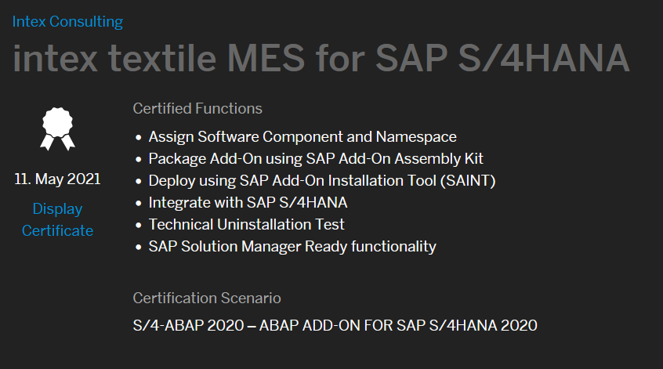Click SAP Solution Manager Ready functionality item
Screen dimensions: 663x369
pyautogui.click(x=292, y=247)
